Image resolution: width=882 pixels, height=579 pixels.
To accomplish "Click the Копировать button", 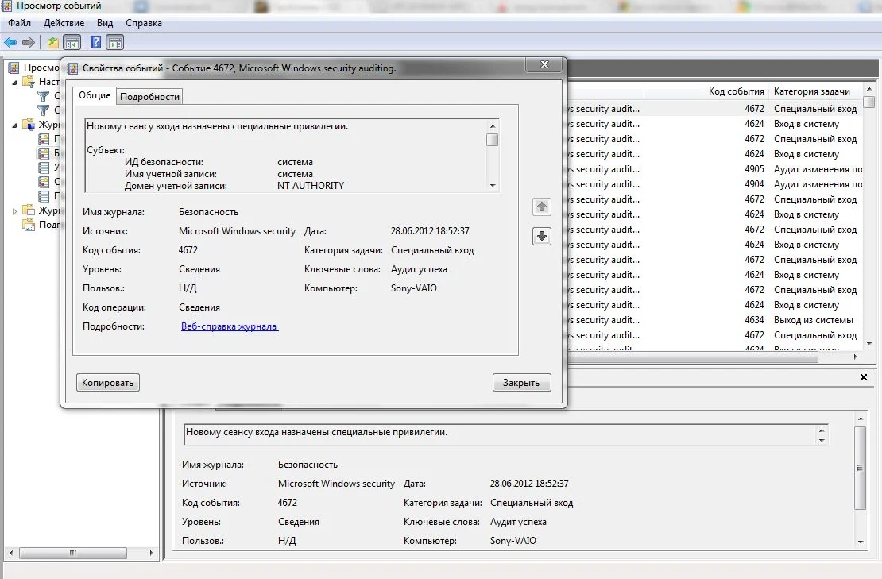I will 108,383.
